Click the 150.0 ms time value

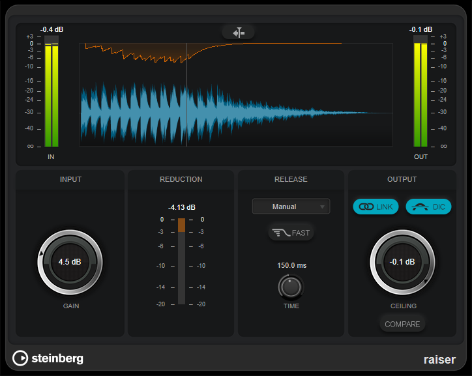tap(291, 265)
